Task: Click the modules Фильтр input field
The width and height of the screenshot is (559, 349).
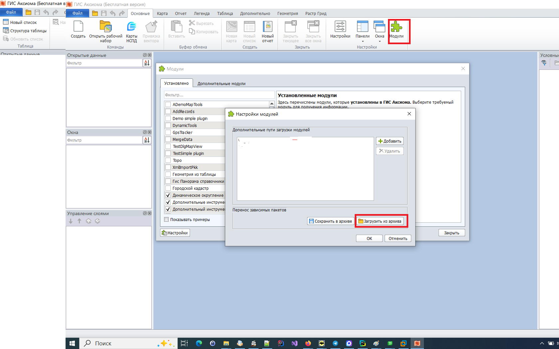Action: [219, 95]
